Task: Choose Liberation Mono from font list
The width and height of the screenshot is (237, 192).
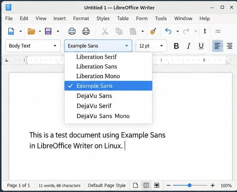Action: click(x=108, y=76)
